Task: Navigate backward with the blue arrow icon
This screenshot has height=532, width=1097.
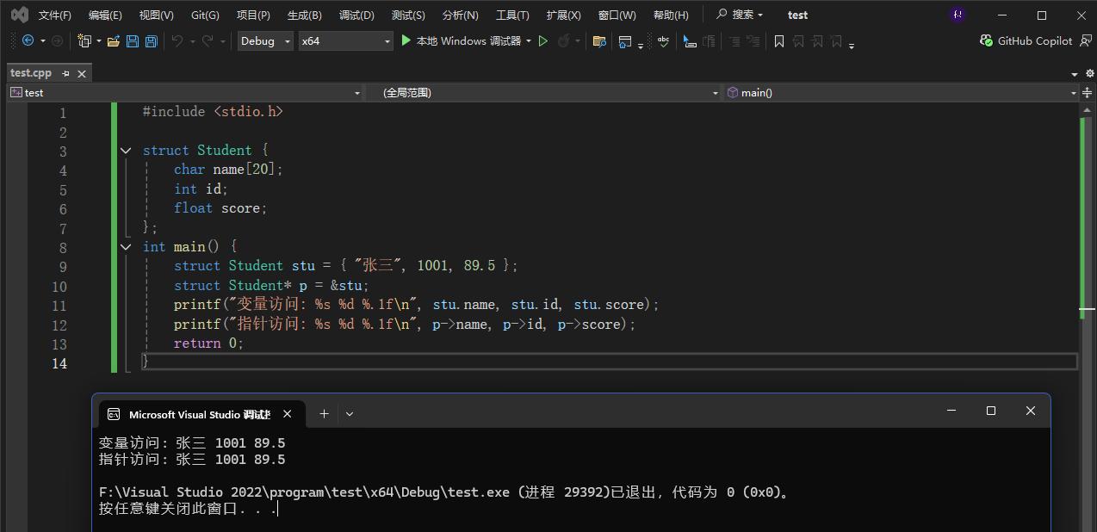Action: (28, 40)
